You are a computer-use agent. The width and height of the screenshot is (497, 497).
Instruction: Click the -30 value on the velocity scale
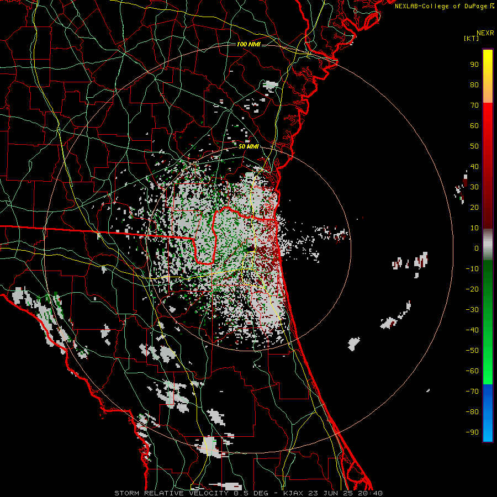(x=472, y=310)
